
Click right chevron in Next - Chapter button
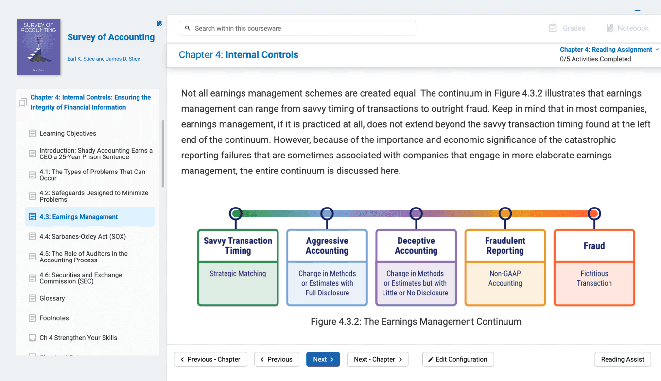[x=400, y=360]
